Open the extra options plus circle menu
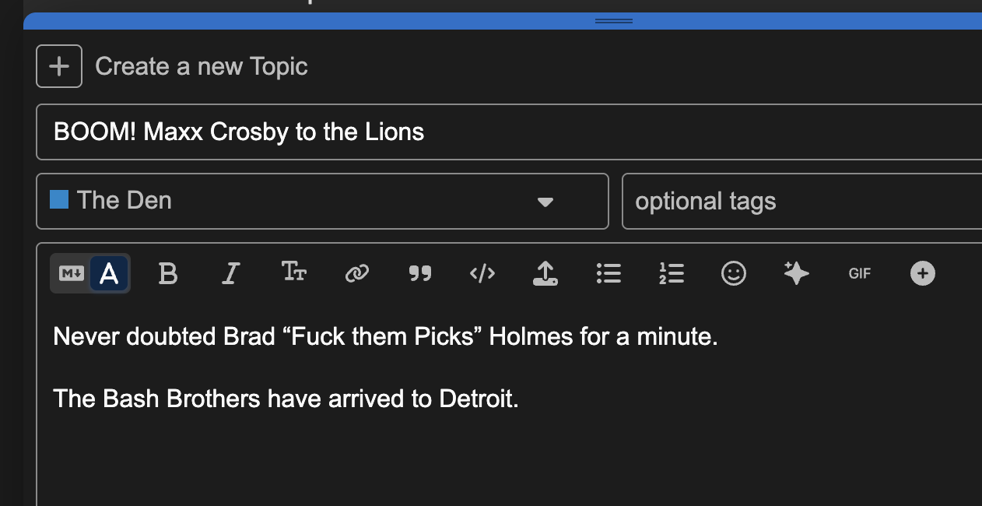The height and width of the screenshot is (506, 982). pyautogui.click(x=923, y=273)
